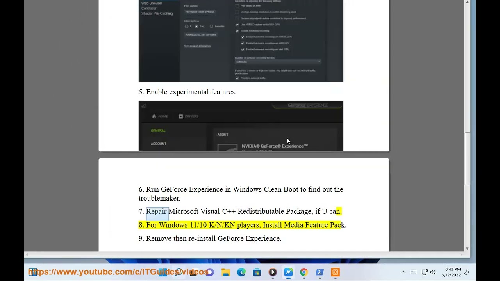Toggle Play audio on host checkbox
The image size is (500, 281).
coord(237,6)
